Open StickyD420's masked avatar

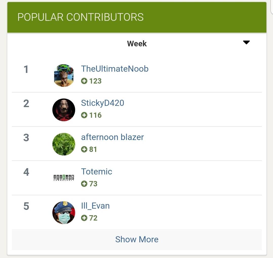(64, 110)
